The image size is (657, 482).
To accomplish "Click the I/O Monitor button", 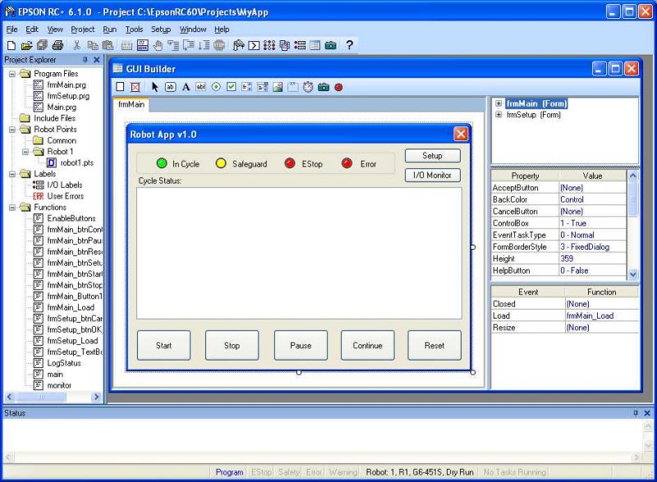I will click(x=432, y=175).
